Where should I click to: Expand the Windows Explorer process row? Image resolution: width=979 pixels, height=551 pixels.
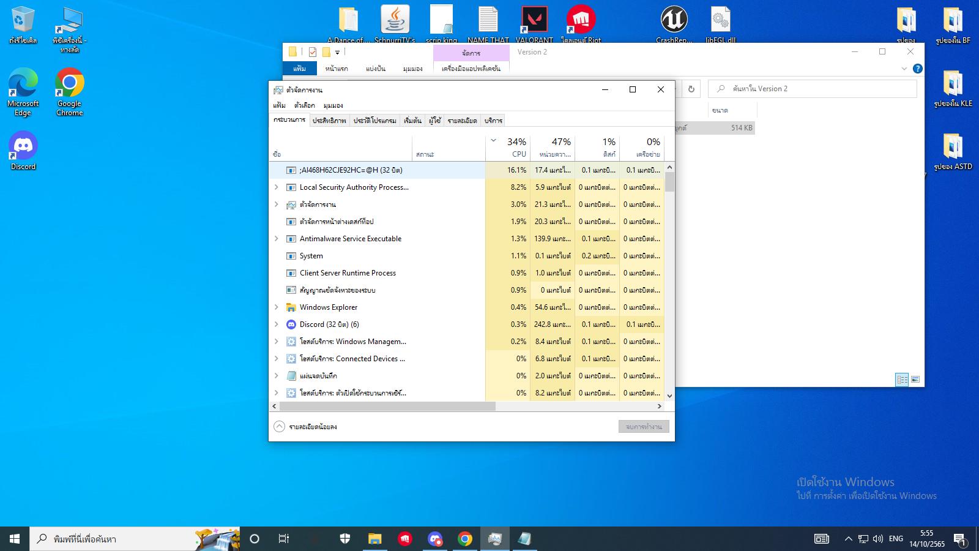click(276, 307)
